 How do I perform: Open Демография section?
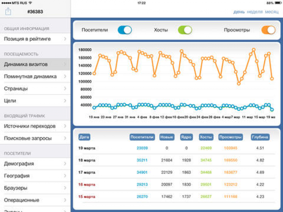(35, 163)
